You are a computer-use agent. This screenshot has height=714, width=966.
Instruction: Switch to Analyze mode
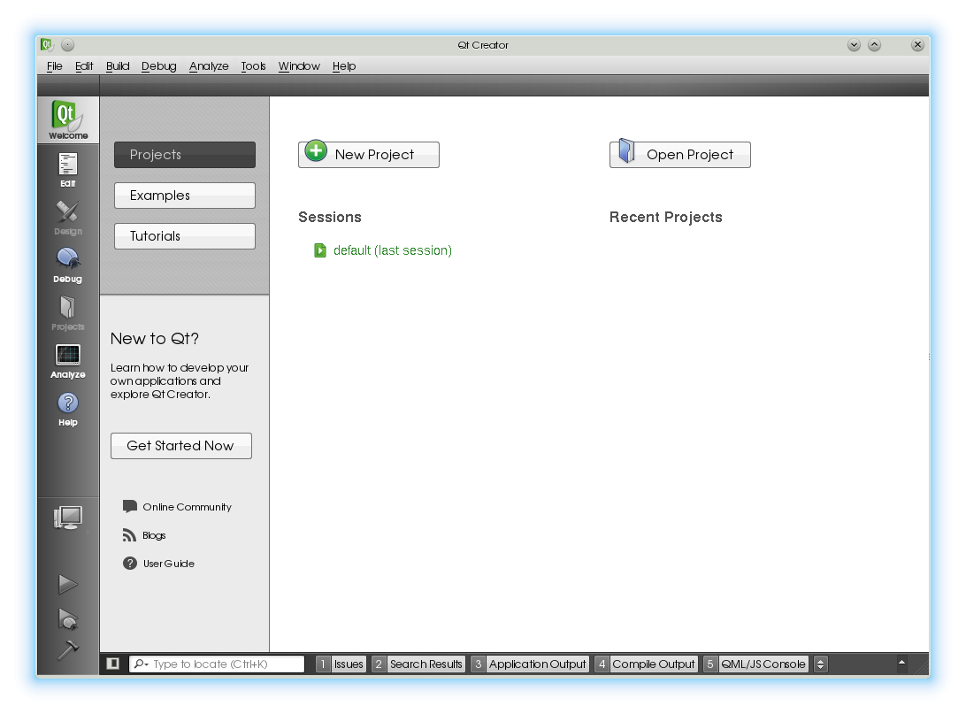(68, 362)
